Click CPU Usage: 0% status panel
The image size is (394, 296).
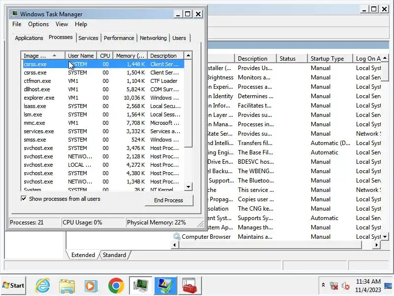pos(93,222)
